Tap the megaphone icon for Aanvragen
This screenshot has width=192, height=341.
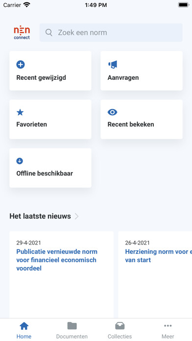click(x=113, y=65)
